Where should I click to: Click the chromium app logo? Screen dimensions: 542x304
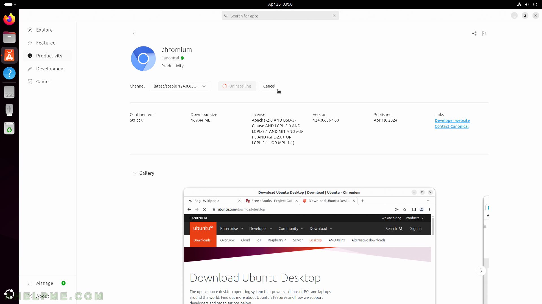143,59
